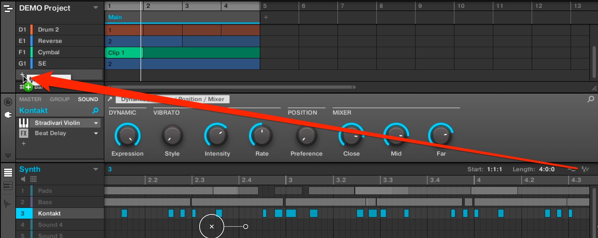Click the Expression knob
Screen dimensions: 598x238
[127, 135]
